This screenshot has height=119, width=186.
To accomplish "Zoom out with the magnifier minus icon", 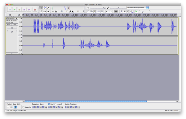I will click(x=125, y=11).
